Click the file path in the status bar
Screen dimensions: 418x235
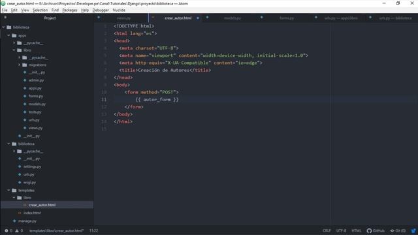click(56, 230)
